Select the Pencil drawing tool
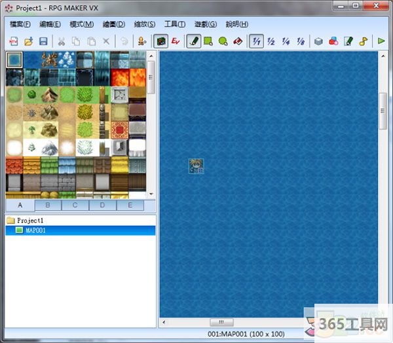 [194, 41]
